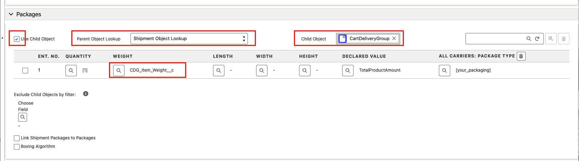Click the package search input field
The height and width of the screenshot is (161, 579).
(x=496, y=39)
